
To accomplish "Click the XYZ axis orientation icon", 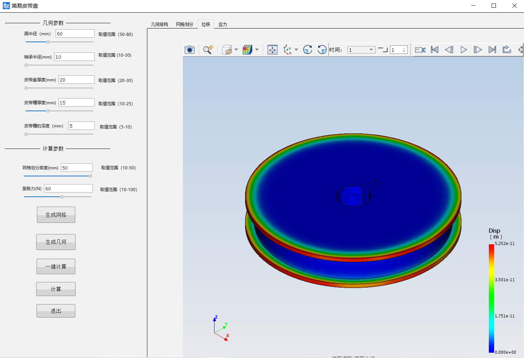I will pos(288,50).
